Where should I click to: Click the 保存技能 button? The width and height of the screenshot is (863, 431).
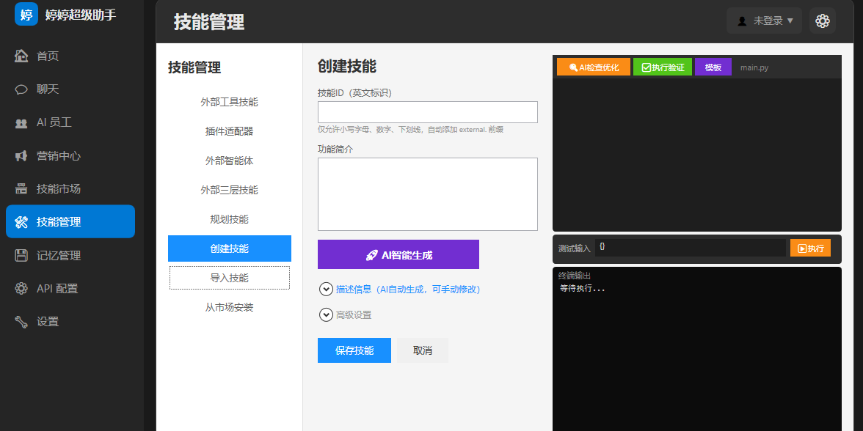354,350
